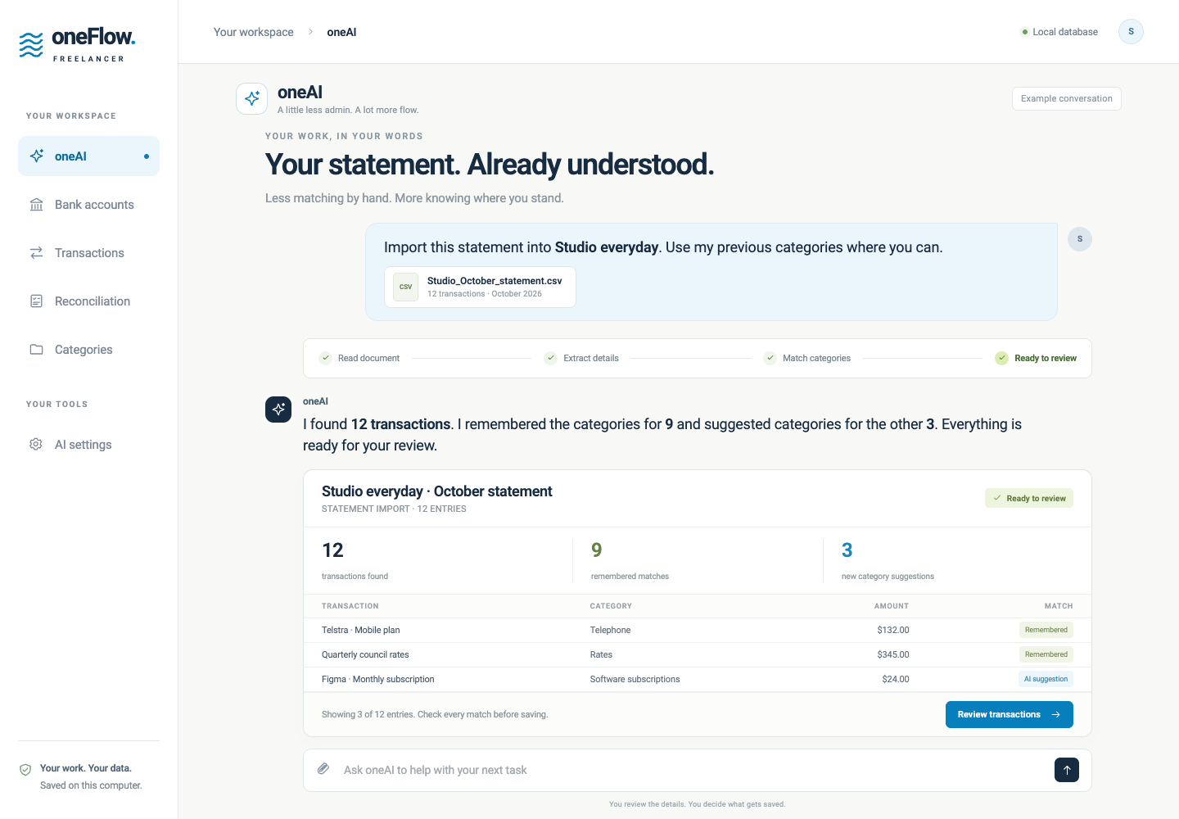Open Categories section
Screen dimensions: 1179x819
click(x=88, y=350)
